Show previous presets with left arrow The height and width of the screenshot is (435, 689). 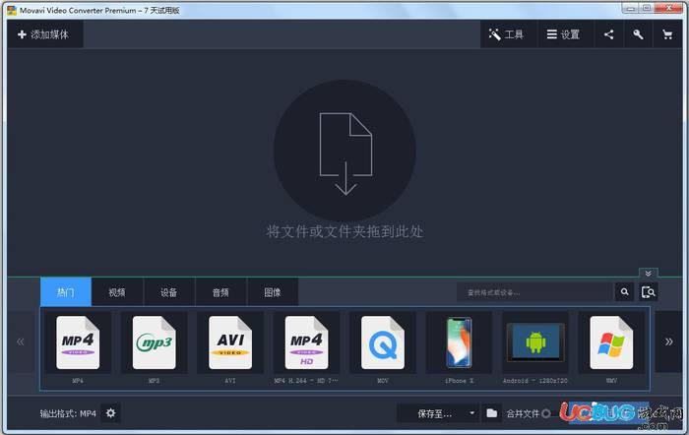pyautogui.click(x=21, y=342)
